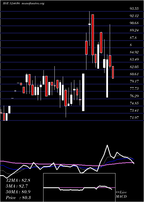Click the munafasutra.org source text

pyautogui.click(x=33, y=3)
